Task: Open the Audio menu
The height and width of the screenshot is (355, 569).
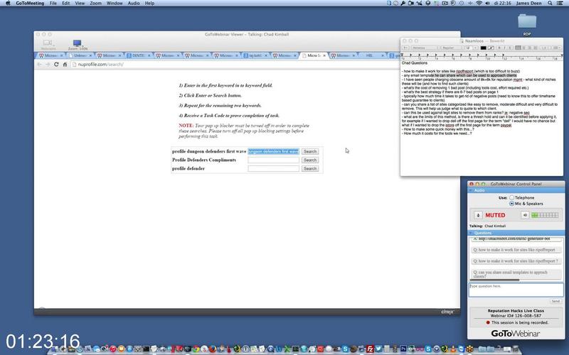Action: (134, 3)
